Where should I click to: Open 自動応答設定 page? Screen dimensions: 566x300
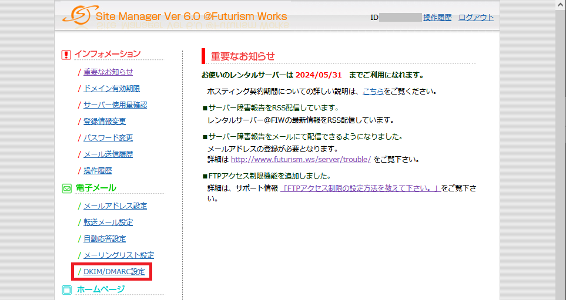pyautogui.click(x=105, y=239)
